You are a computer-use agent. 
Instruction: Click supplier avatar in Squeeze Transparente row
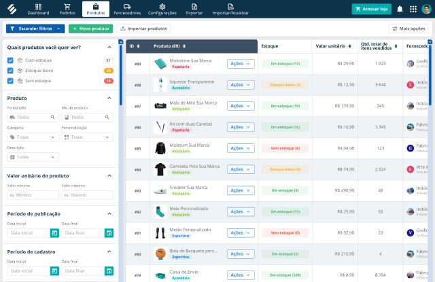pos(411,85)
